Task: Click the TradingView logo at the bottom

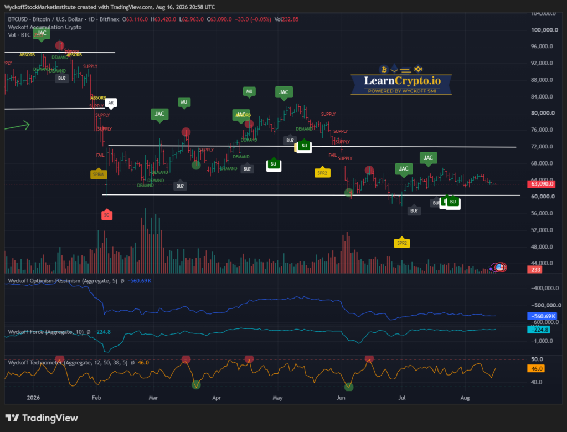Action: pos(41,418)
